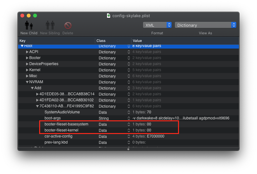Viewport: 257px width, 174px height.
Task: Change class stepper for ACPI row
Action: coord(129,52)
